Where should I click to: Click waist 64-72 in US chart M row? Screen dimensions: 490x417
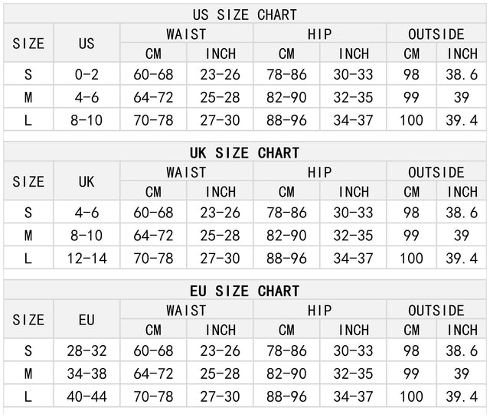click(x=153, y=97)
